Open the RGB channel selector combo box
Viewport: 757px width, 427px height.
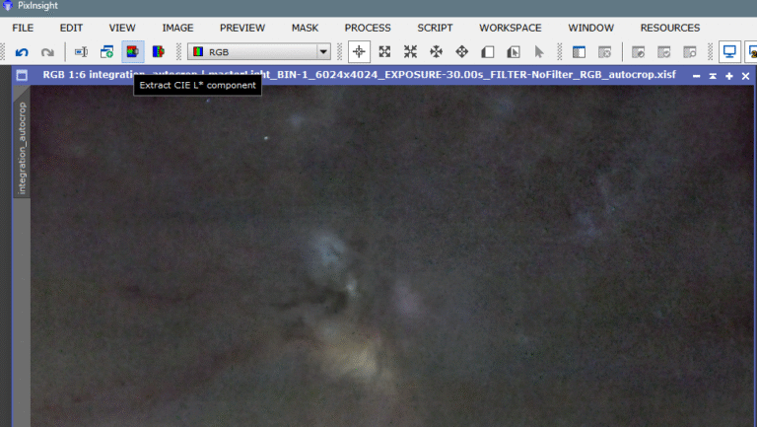coord(258,51)
